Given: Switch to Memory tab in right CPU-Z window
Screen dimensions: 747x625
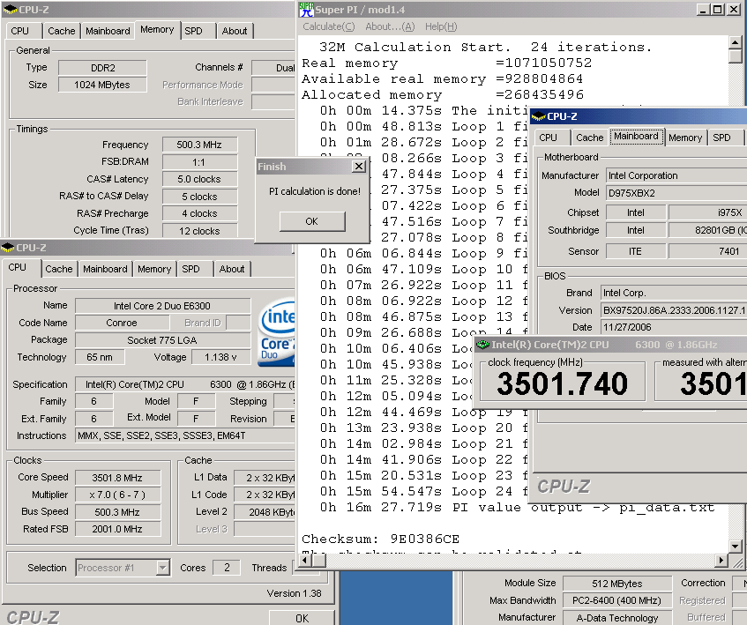Looking at the screenshot, I should [x=685, y=138].
